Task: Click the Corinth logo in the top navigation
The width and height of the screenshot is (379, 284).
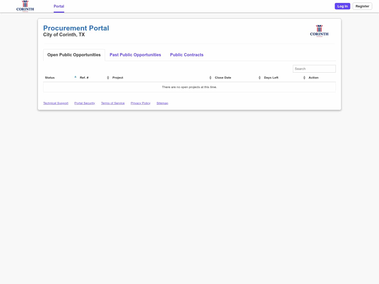Action: 25,6
